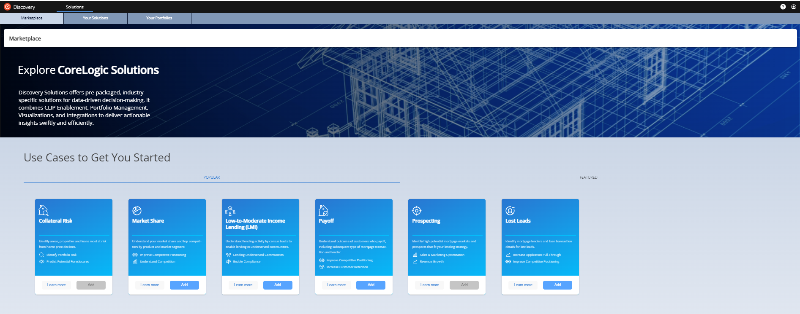The height and width of the screenshot is (314, 800).
Task: Switch to the FEATURED use cases tab
Action: coord(588,177)
